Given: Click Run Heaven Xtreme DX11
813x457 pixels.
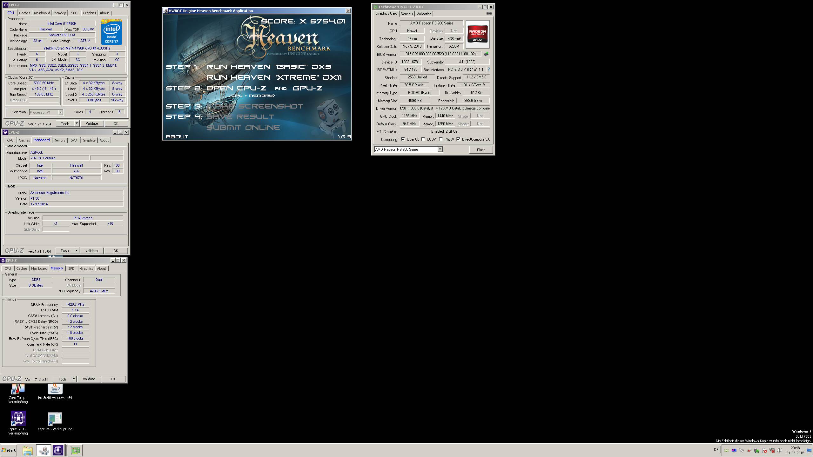Looking at the screenshot, I should 274,77.
